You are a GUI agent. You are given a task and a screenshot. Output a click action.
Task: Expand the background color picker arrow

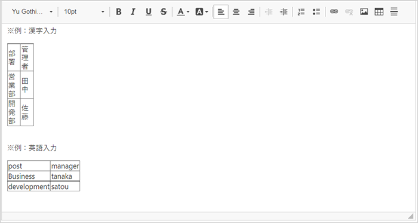[x=207, y=12]
